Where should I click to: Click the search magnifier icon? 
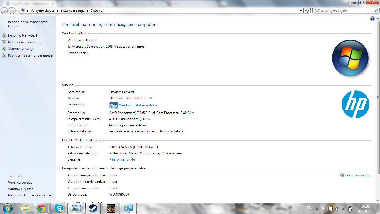tap(376, 11)
